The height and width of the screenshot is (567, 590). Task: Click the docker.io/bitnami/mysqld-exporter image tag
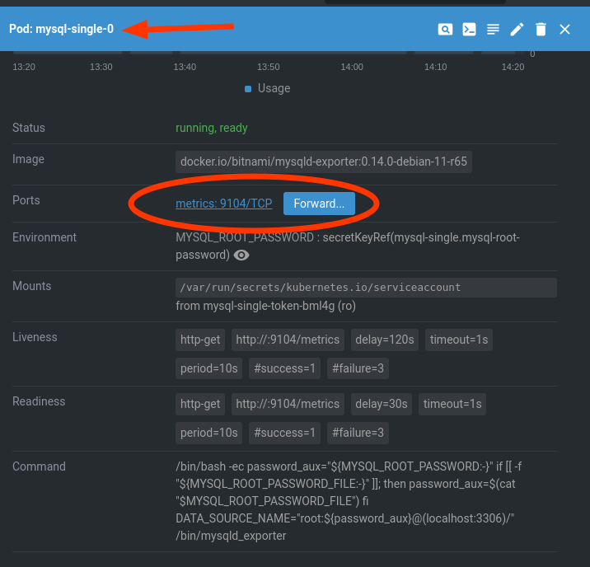click(x=324, y=162)
